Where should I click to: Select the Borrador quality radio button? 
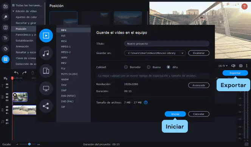[x=126, y=67]
